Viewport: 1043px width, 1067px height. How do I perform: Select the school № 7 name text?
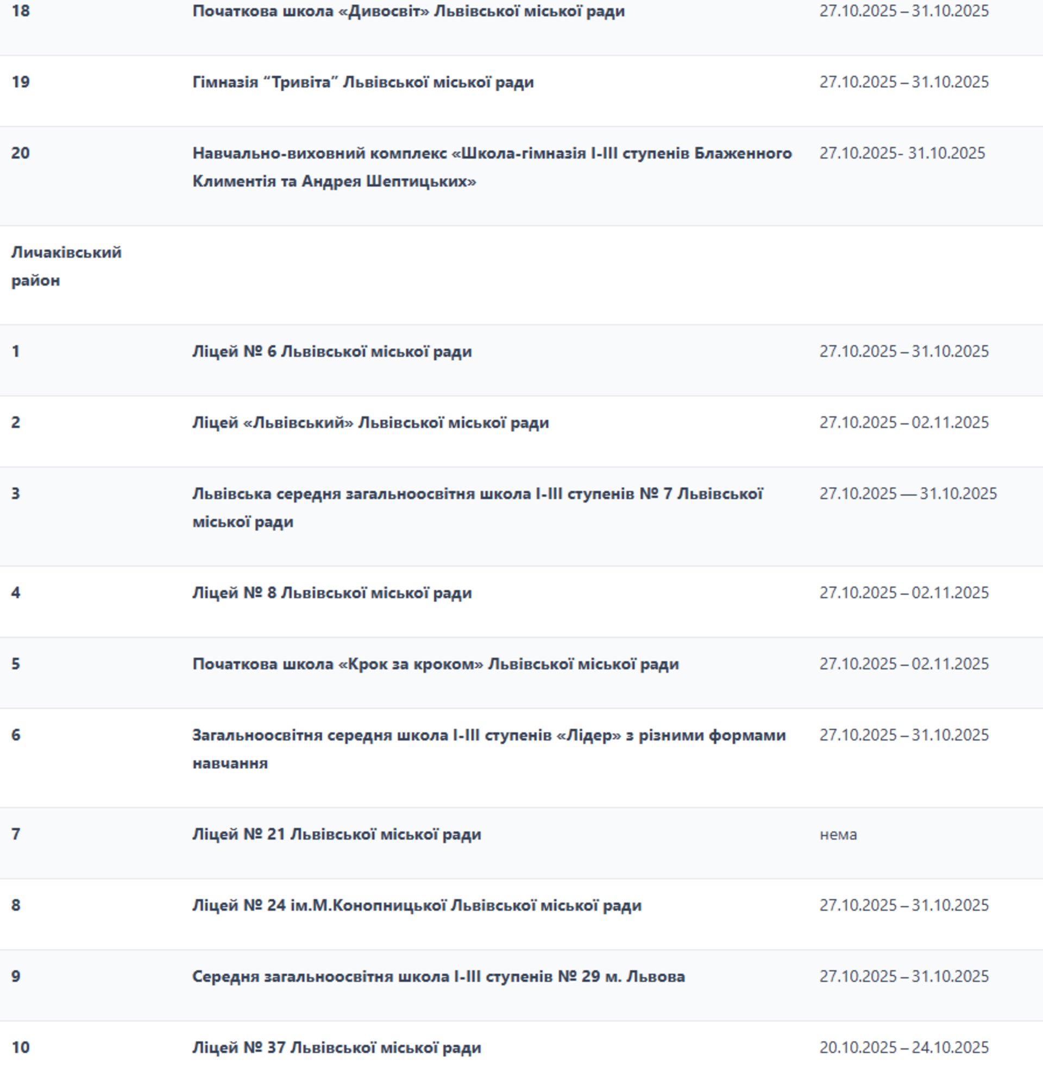[x=476, y=508]
